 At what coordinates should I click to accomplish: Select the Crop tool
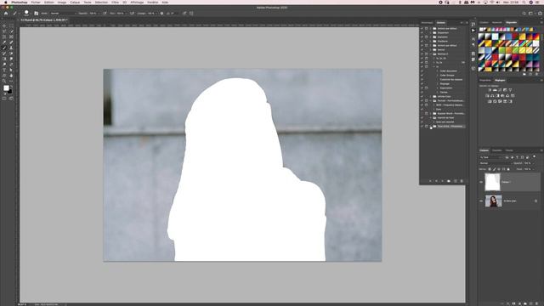4,37
